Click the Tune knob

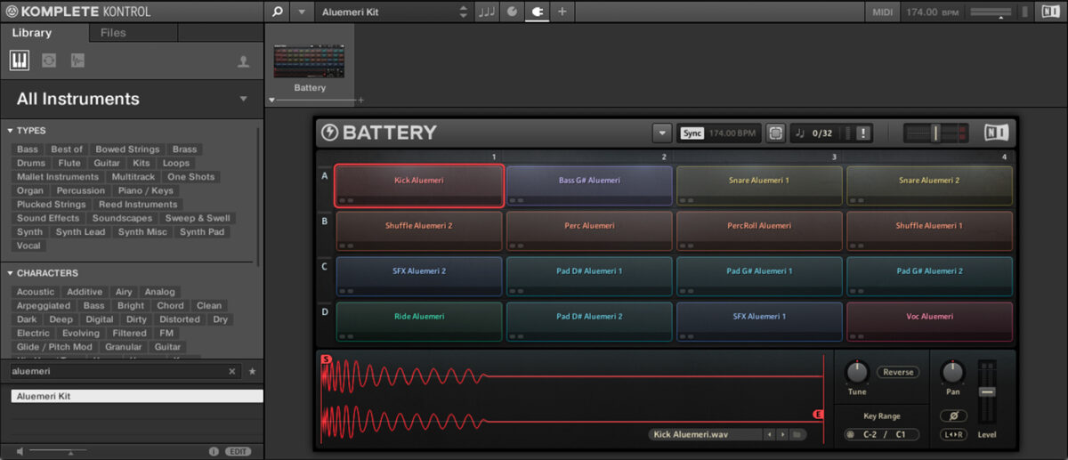(857, 372)
